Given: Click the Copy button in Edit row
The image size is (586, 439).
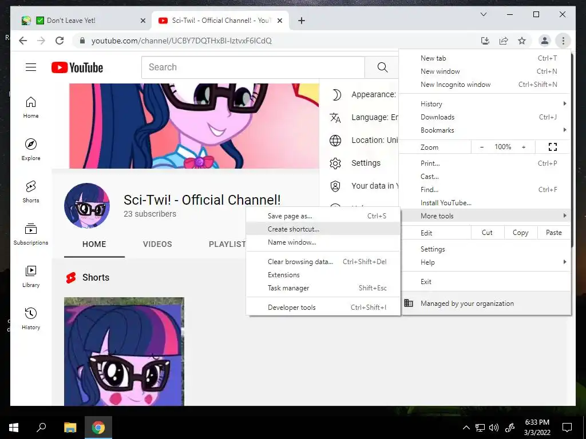Looking at the screenshot, I should click(x=521, y=233).
